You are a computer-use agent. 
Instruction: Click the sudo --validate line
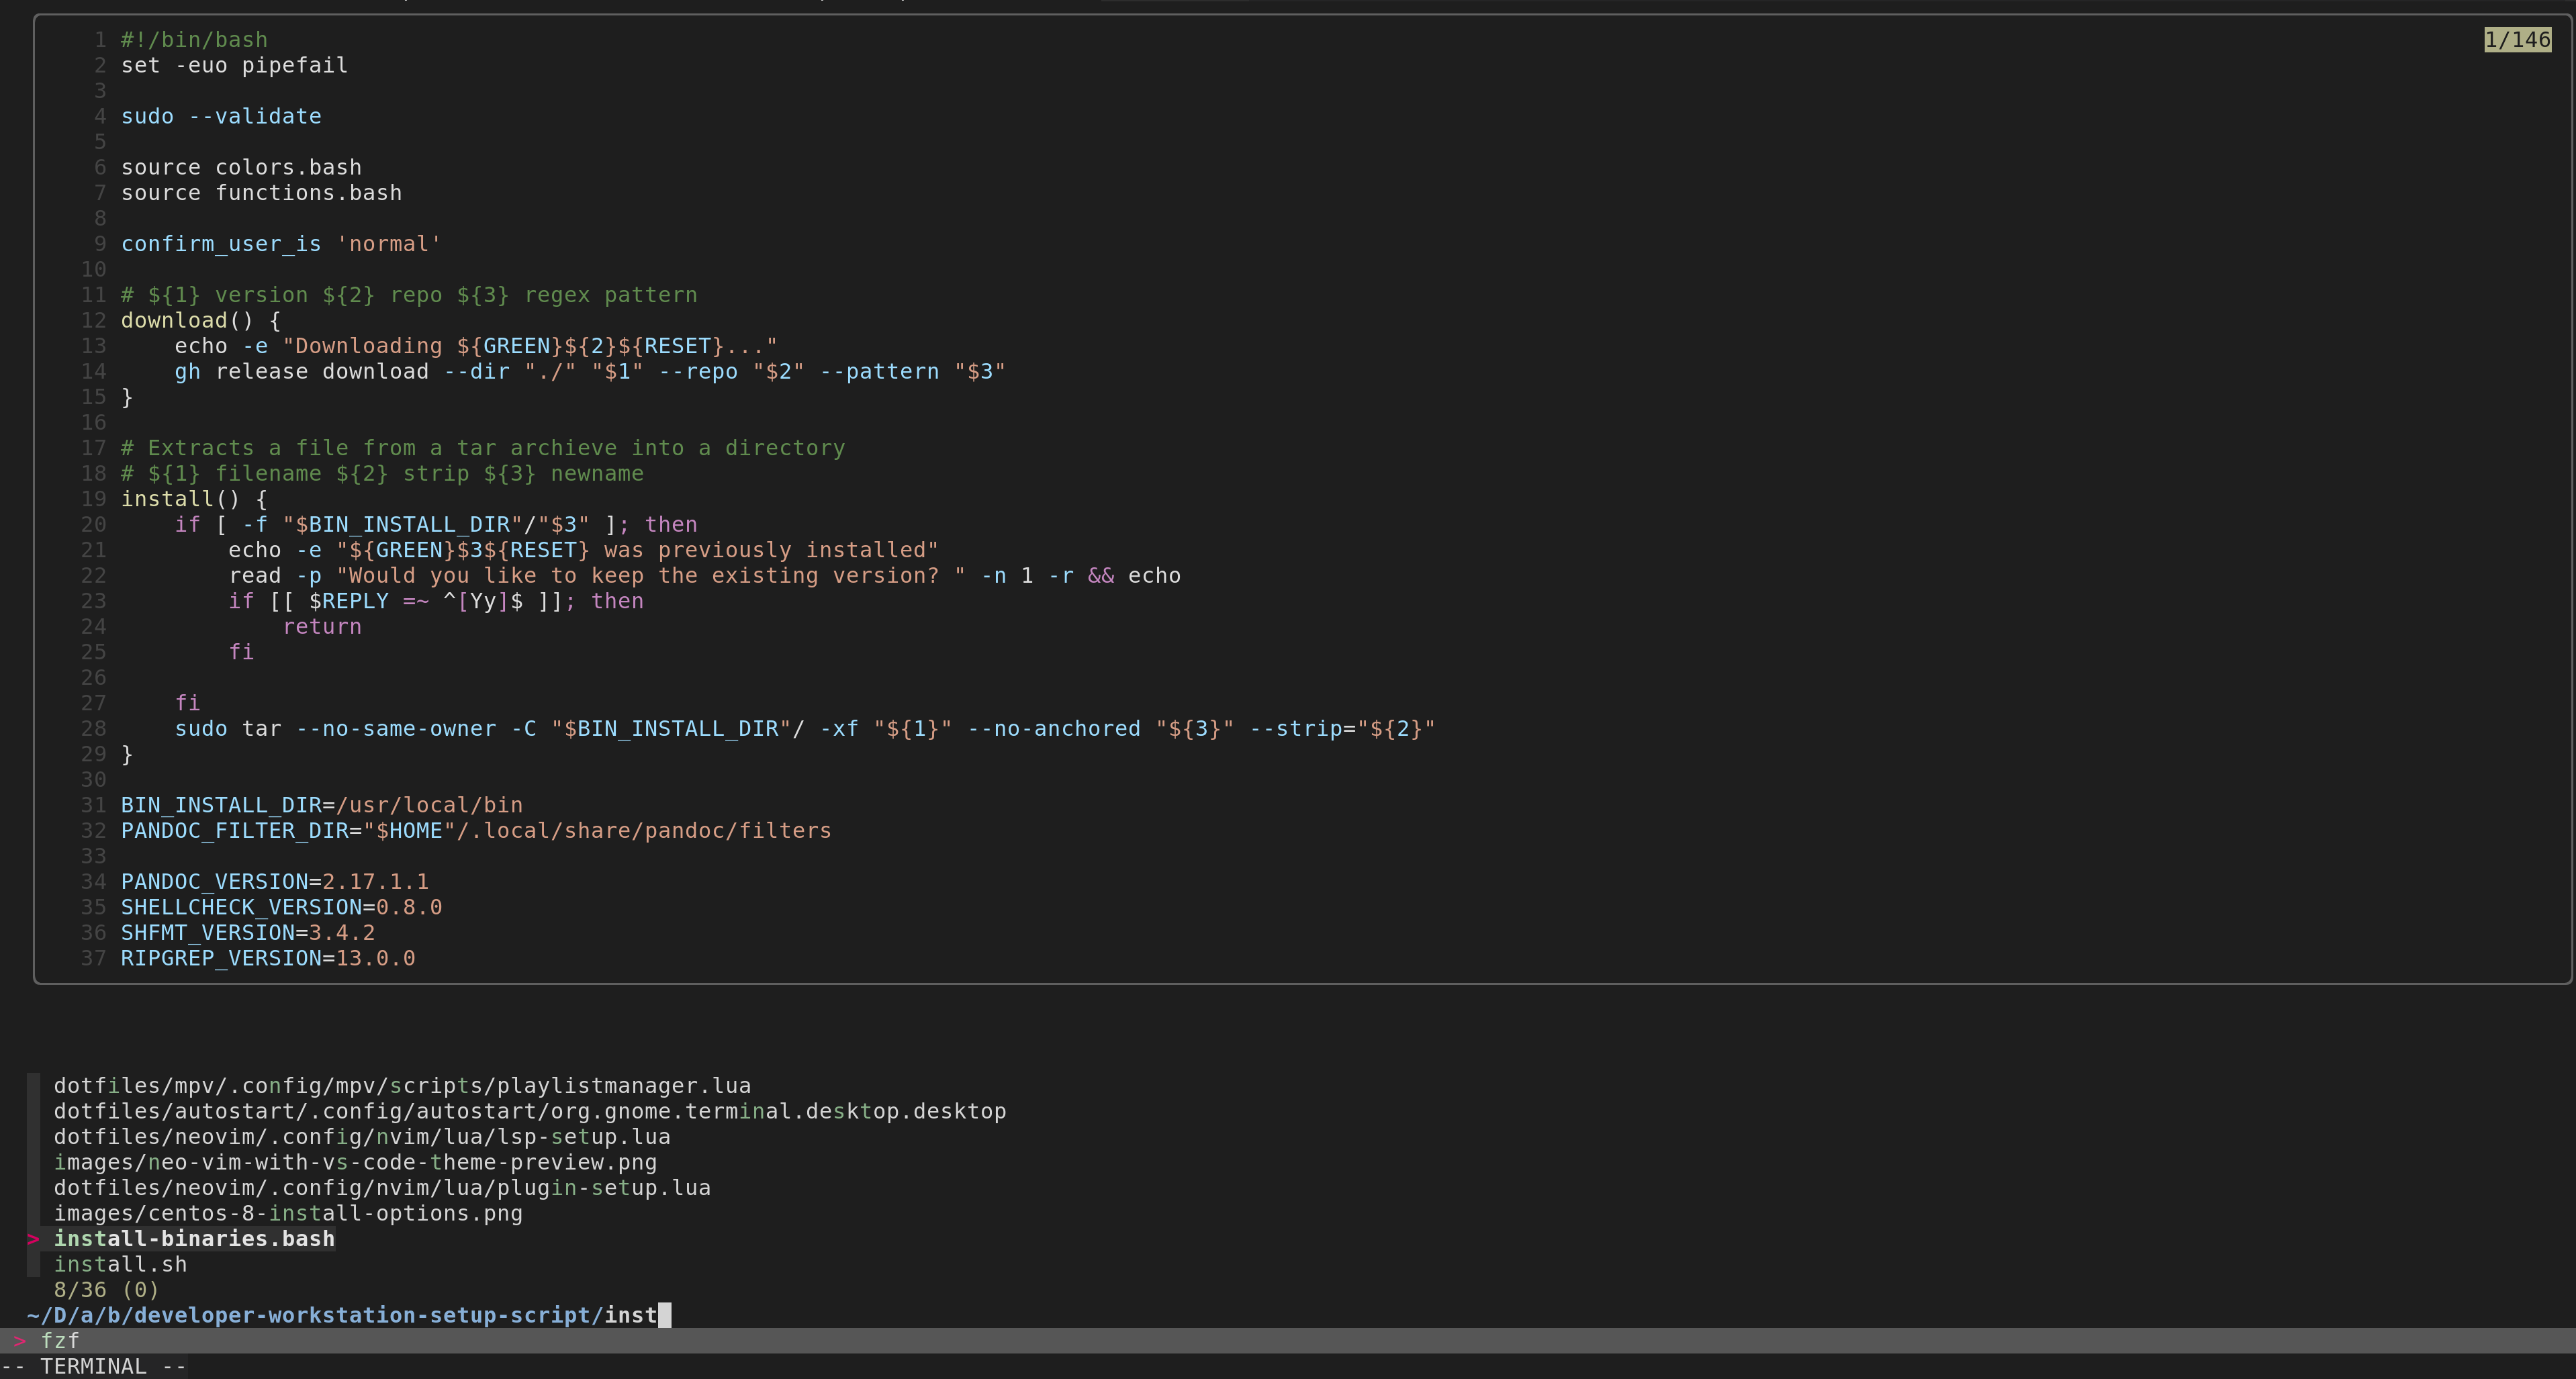221,116
